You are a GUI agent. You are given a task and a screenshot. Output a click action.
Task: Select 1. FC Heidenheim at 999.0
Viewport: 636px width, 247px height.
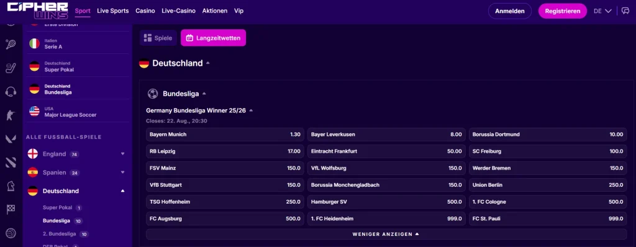pyautogui.click(x=386, y=218)
